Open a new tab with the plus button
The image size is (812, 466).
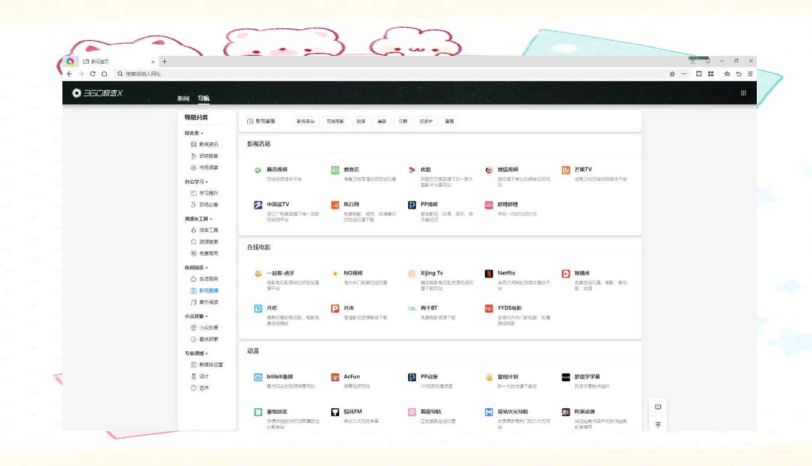tap(164, 61)
